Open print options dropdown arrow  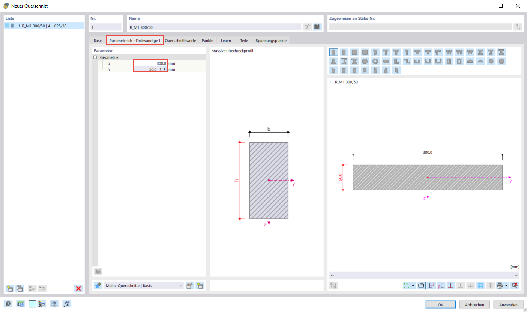506,285
